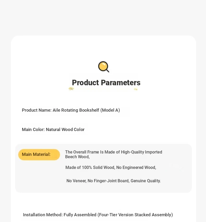Click the Product Name Aile Rotating Bookshelf text
Image resolution: width=206 pixels, height=222 pixels.
71,110
